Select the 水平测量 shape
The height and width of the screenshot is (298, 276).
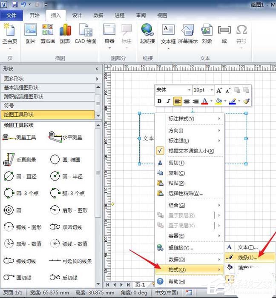tap(66, 137)
